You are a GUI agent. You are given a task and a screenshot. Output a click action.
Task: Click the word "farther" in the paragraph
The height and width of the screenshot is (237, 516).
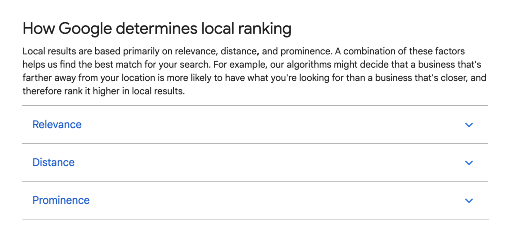37,79
